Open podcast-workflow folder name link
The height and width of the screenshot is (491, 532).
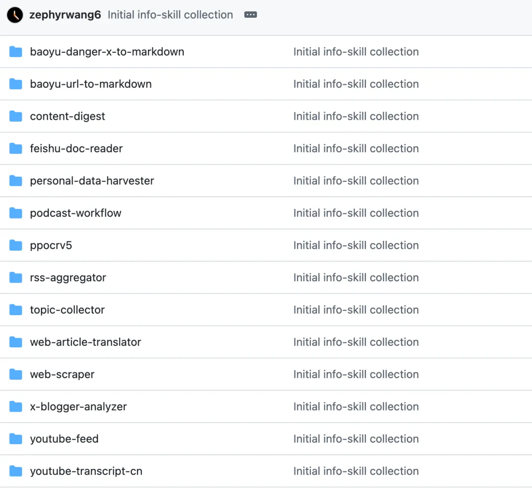[75, 213]
